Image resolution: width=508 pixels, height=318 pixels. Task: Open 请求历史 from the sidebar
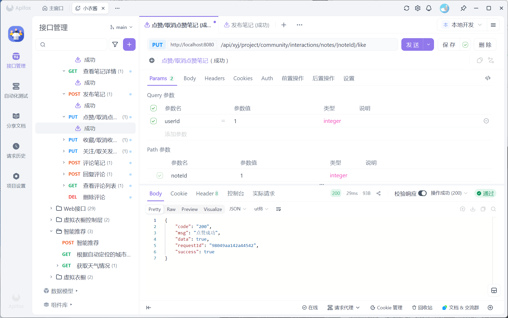click(16, 150)
